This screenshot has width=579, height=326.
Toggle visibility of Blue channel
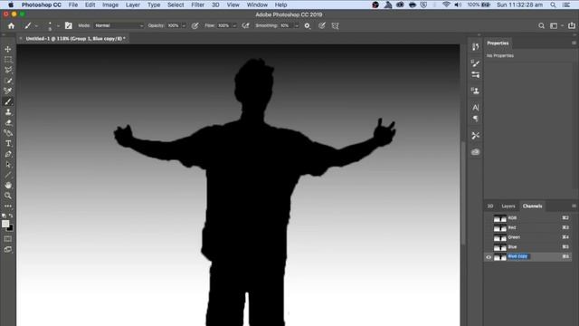[489, 247]
